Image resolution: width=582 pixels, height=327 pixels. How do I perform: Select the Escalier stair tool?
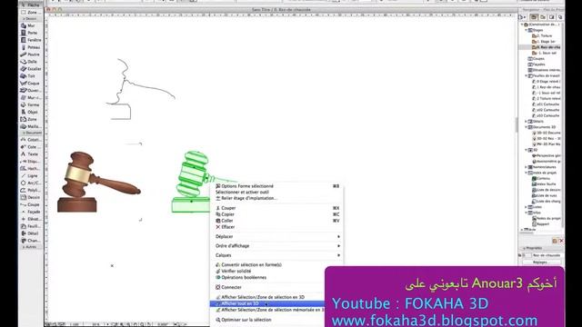31,69
